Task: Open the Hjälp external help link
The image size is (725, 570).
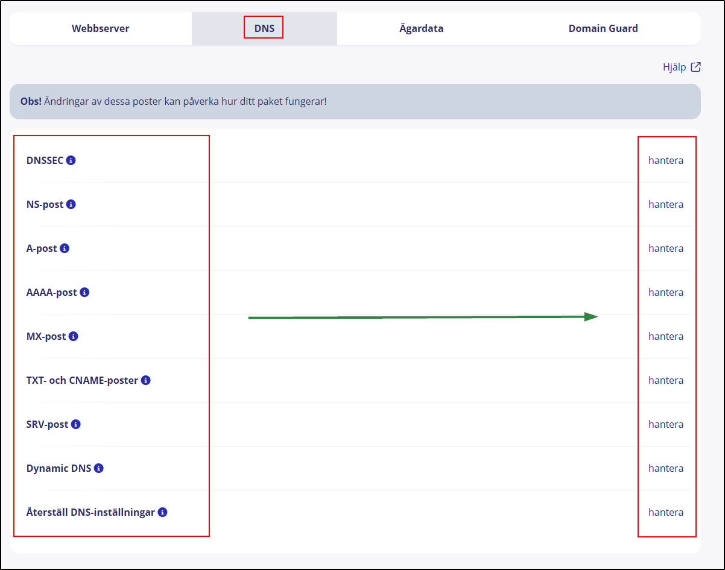Action: [x=682, y=67]
